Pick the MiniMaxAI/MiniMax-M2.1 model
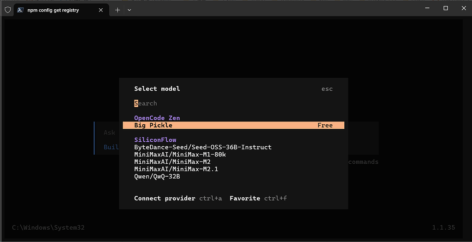472x242 pixels. (176, 169)
